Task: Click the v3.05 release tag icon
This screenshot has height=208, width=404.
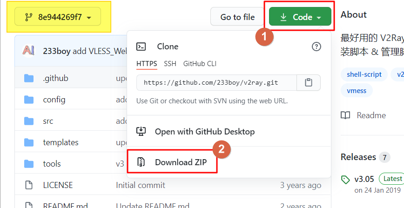Action: 345,179
